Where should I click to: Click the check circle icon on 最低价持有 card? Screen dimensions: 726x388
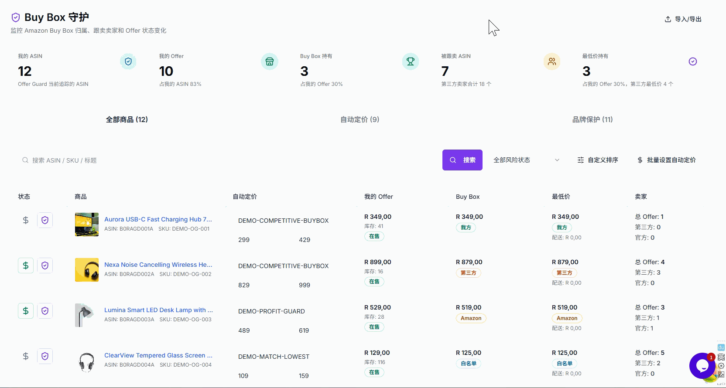coord(693,61)
